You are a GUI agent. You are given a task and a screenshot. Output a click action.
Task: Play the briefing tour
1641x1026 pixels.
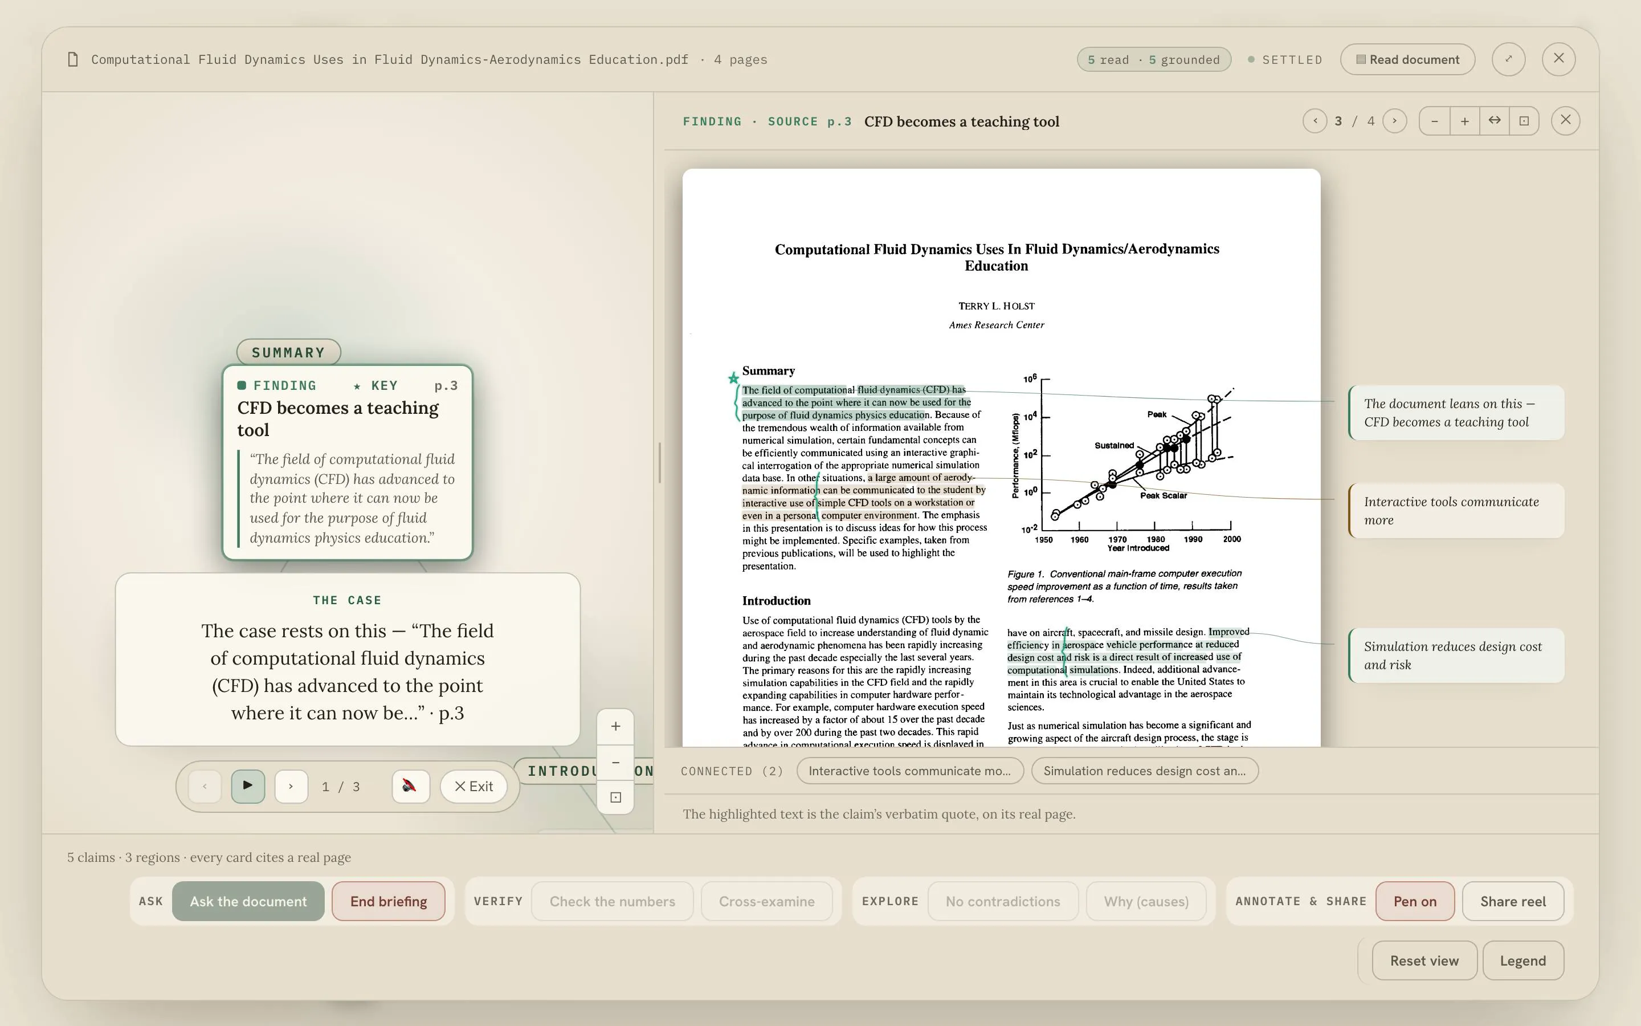coord(247,786)
